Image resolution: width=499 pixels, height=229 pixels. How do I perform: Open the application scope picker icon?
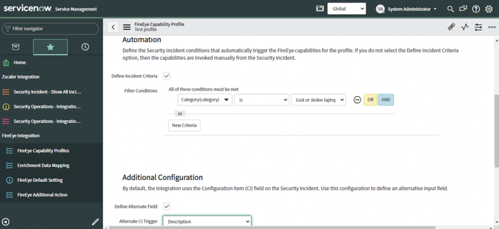pos(320,9)
